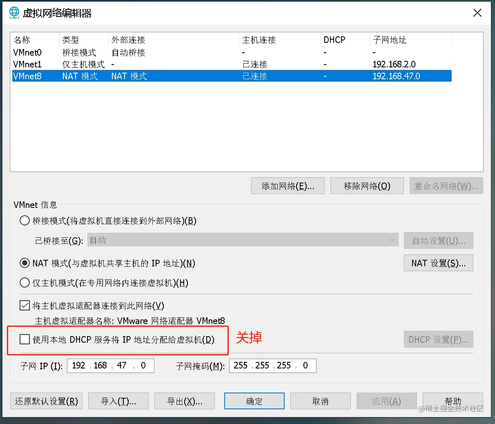Click the 导入(T)... button

click(118, 401)
